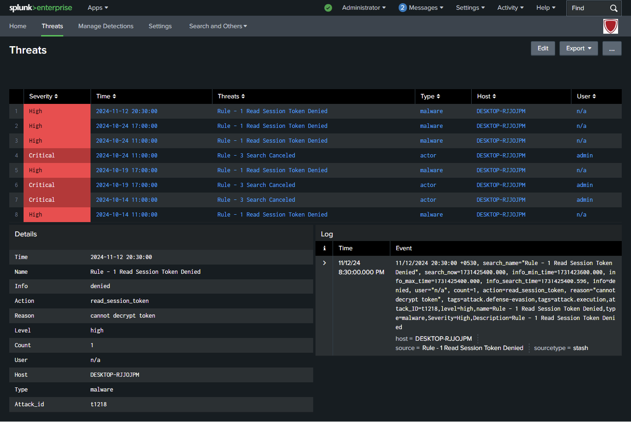Open the Administrator dropdown menu
The image size is (631, 422).
pos(364,8)
